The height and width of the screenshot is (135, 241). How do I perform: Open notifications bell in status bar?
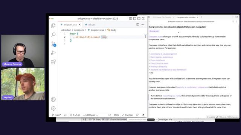tap(143, 115)
